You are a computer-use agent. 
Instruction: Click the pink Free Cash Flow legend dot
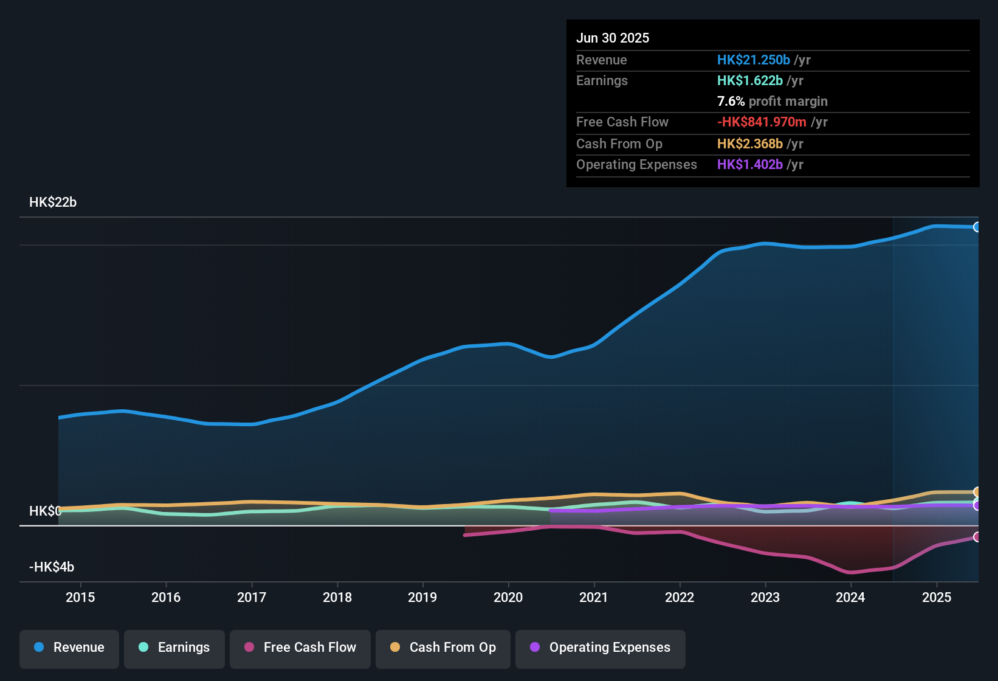tap(249, 648)
